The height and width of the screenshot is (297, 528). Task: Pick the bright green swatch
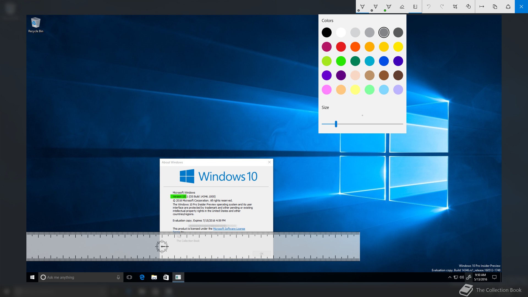341,61
